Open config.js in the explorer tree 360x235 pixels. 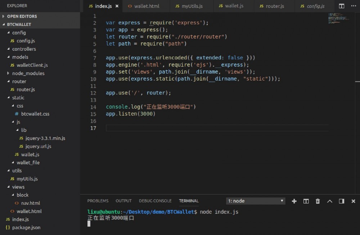pos(40,41)
